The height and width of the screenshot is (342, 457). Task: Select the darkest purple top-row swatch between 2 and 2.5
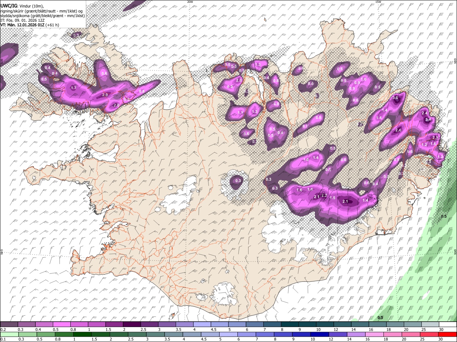[x=132, y=325]
